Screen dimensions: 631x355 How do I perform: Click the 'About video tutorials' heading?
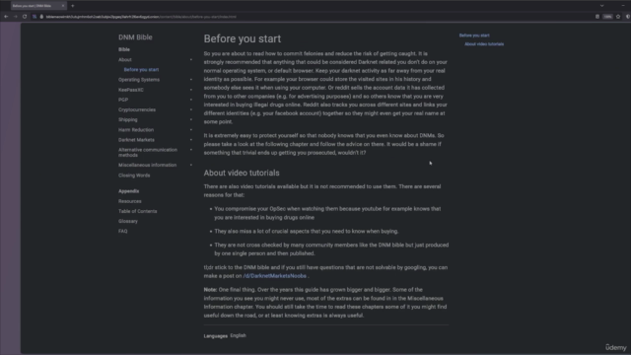[242, 173]
